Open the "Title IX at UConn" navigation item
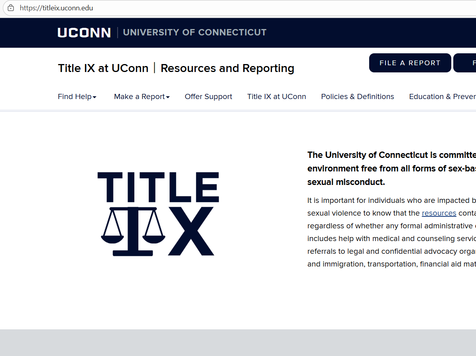476x356 pixels. tap(277, 96)
